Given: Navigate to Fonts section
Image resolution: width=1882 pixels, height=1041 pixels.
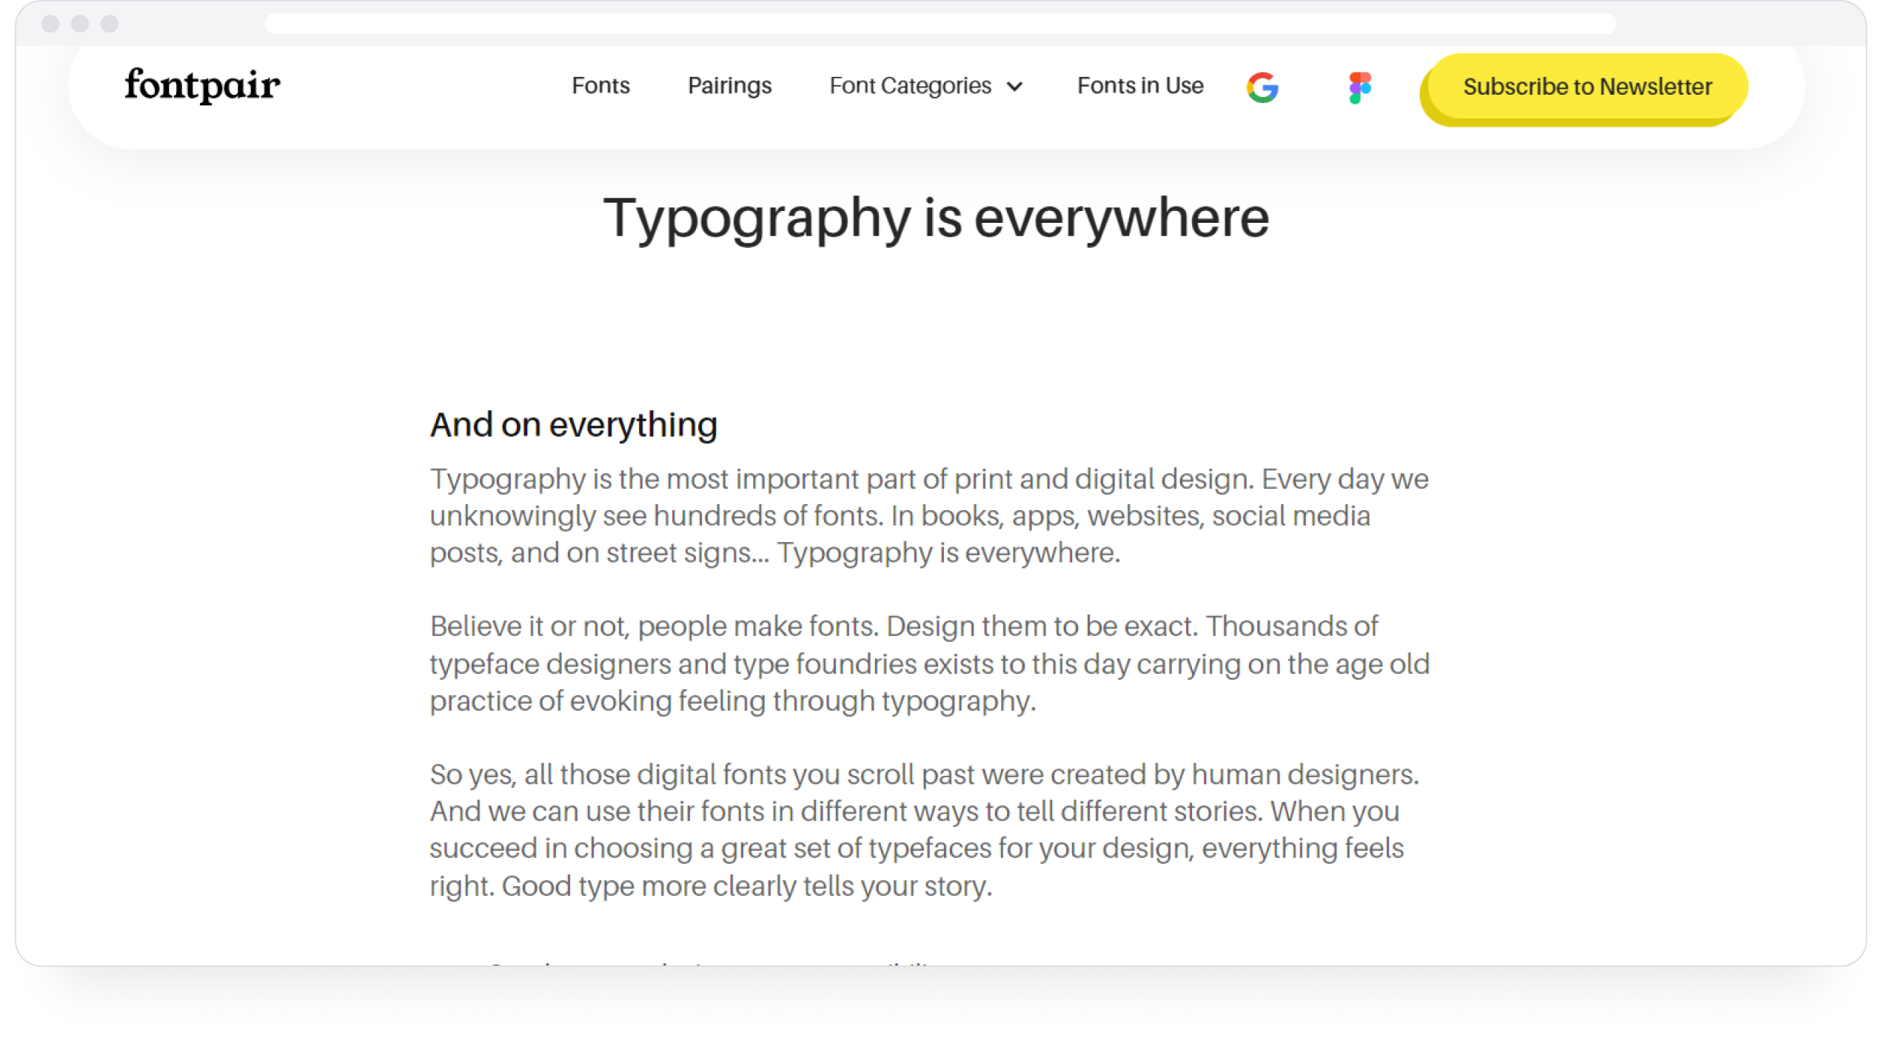Looking at the screenshot, I should tap(600, 86).
